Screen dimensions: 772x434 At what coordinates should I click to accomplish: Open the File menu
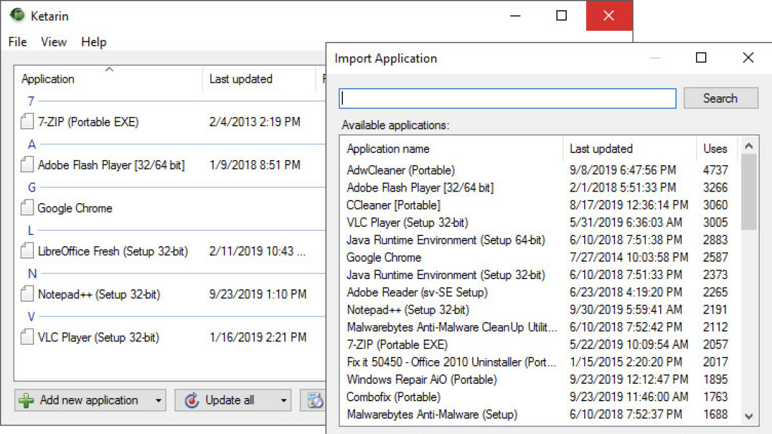pyautogui.click(x=17, y=42)
